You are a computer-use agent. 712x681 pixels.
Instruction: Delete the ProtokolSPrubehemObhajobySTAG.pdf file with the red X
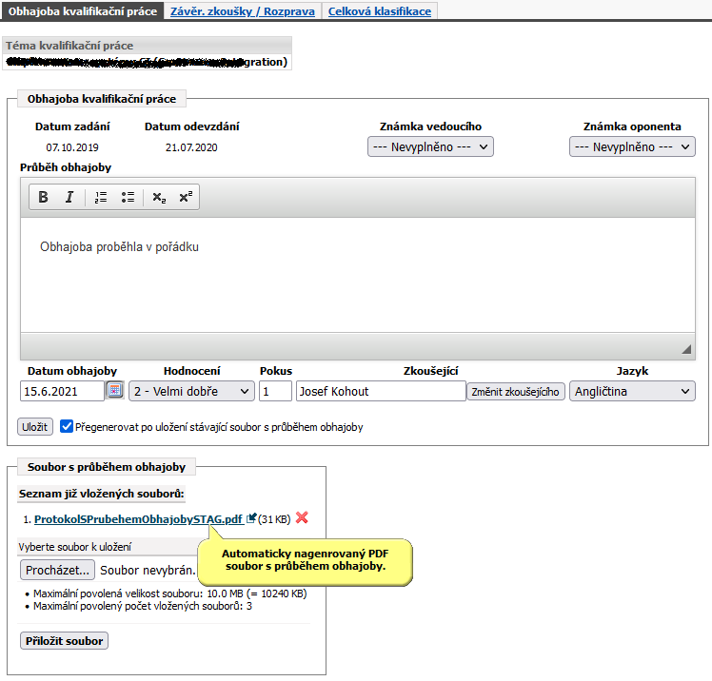click(x=302, y=517)
